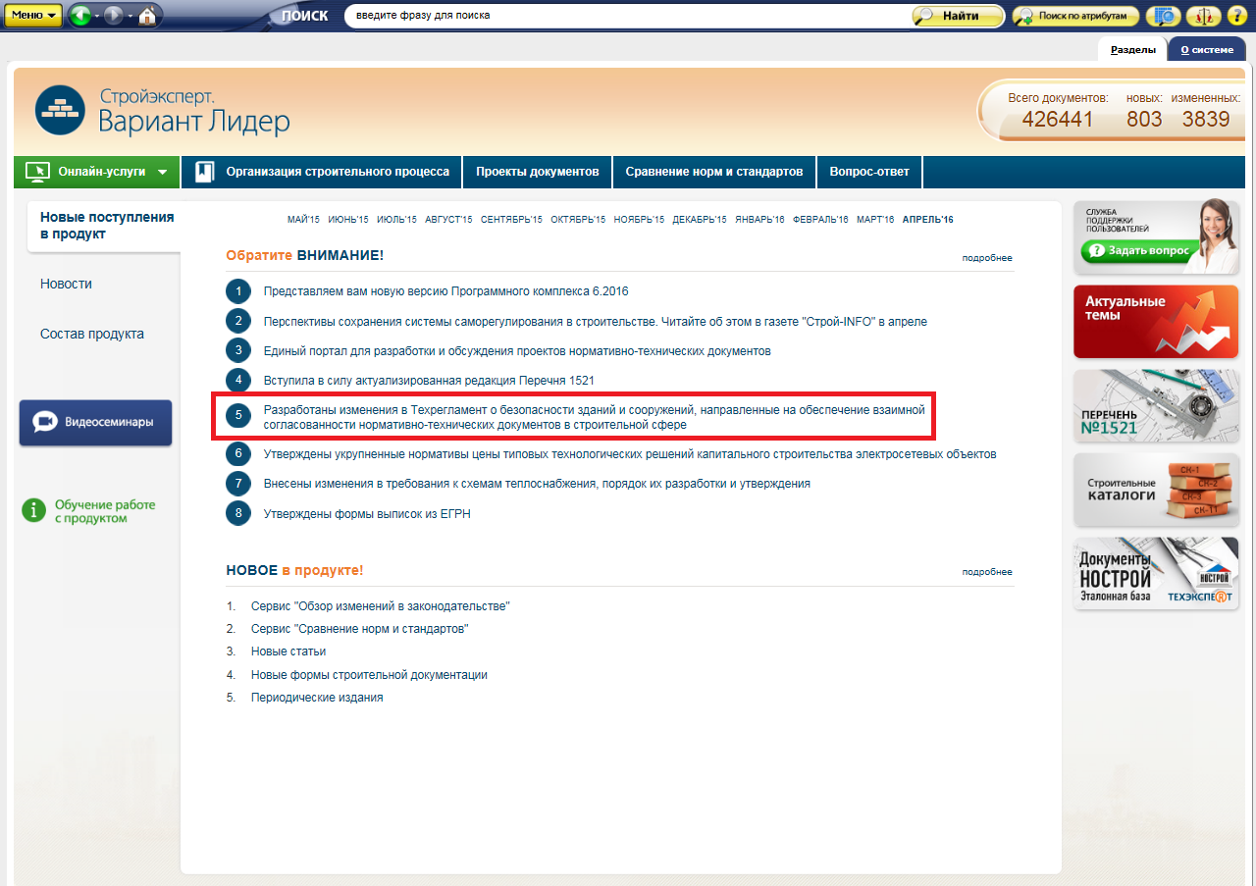The image size is (1256, 886).
Task: Click the green Back arrow button
Action: point(80,16)
